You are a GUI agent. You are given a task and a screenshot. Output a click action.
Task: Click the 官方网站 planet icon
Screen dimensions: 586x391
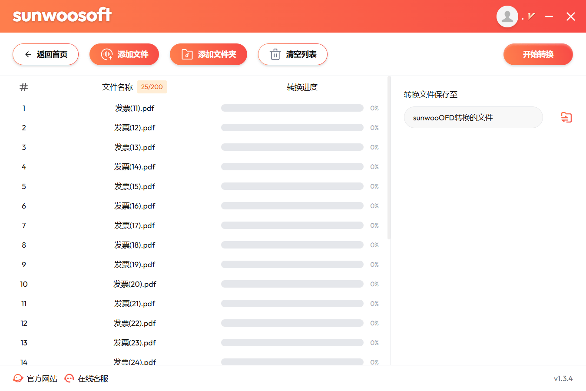coord(18,378)
